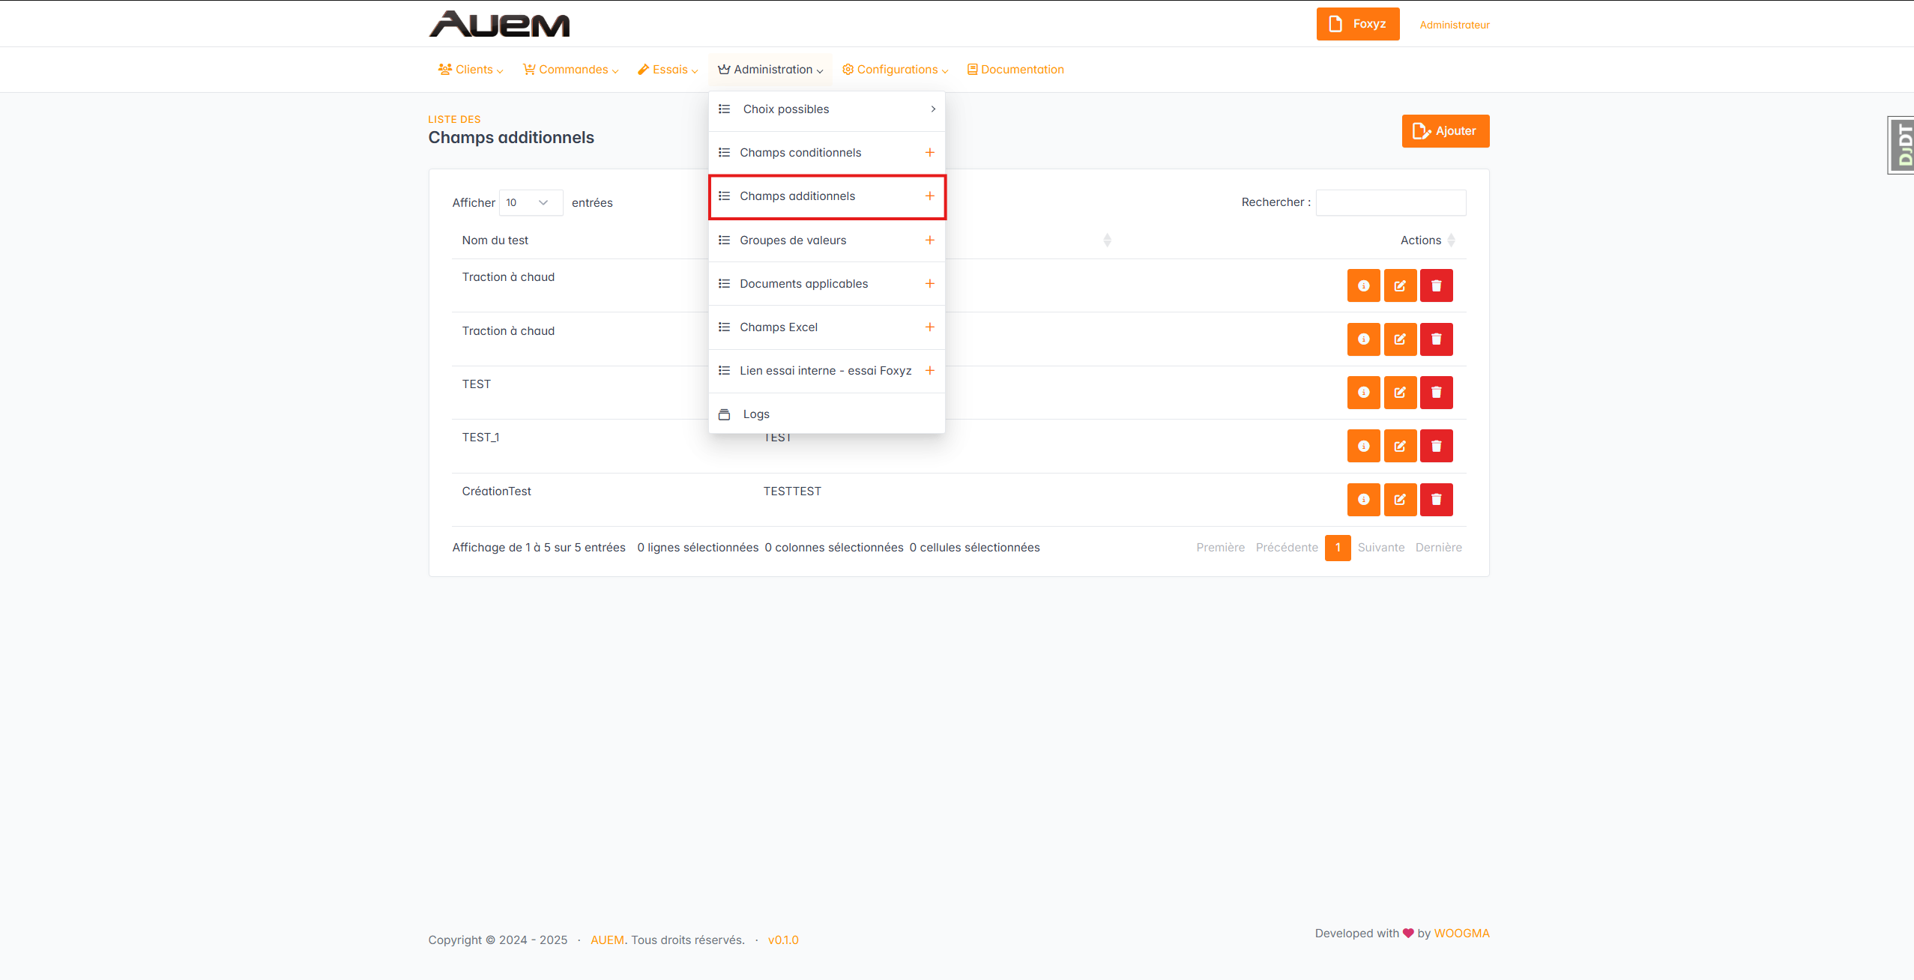The image size is (1914, 980).
Task: Select Lien essai interne - essai Foxyz menu item
Action: 824,371
